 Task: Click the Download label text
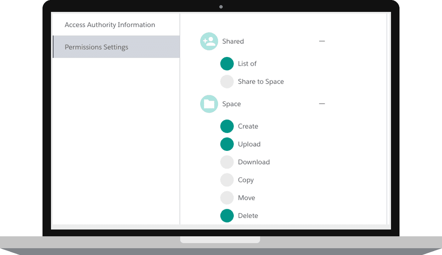point(254,162)
